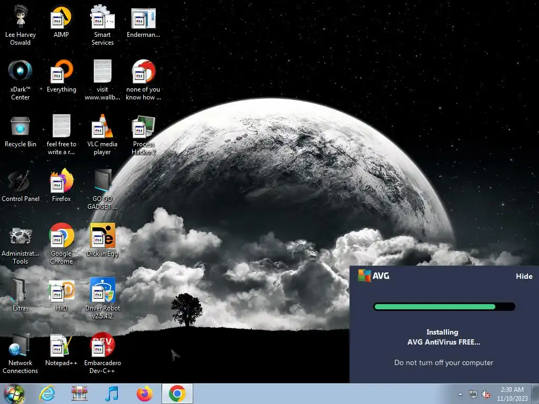Click the GO GO GADGET desktop icon

tap(103, 189)
